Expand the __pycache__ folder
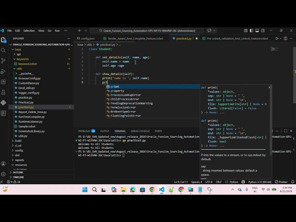The width and height of the screenshot is (296, 222). coord(16,74)
